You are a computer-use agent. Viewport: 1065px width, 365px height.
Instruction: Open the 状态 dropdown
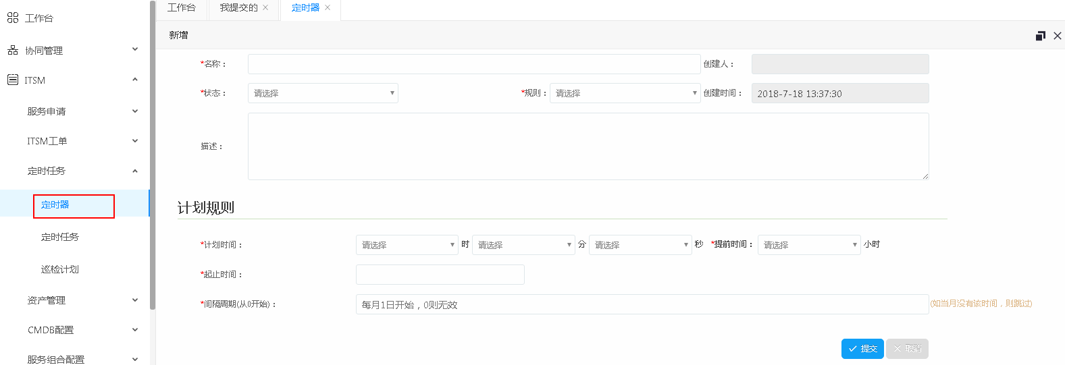[323, 93]
